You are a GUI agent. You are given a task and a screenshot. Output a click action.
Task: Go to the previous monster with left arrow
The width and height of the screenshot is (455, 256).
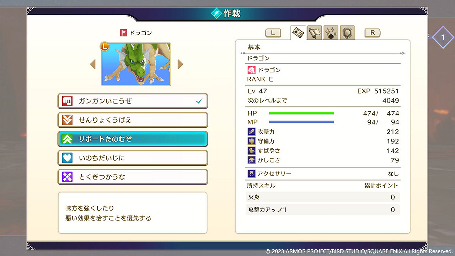point(93,64)
